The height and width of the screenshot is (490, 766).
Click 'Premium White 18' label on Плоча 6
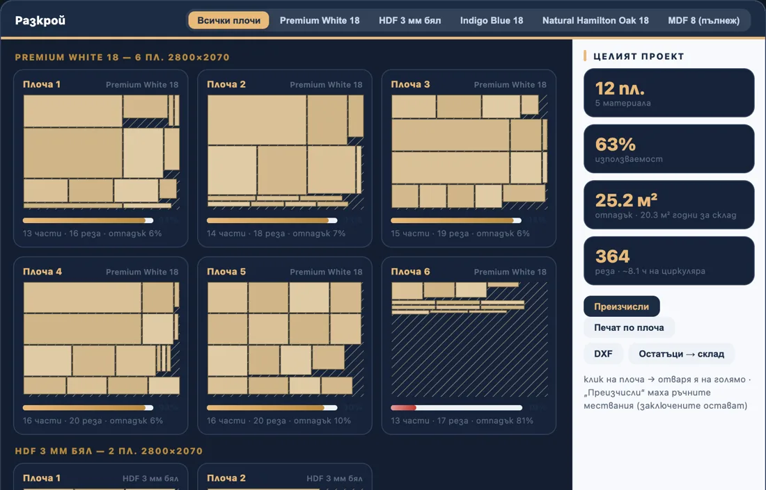click(x=510, y=272)
